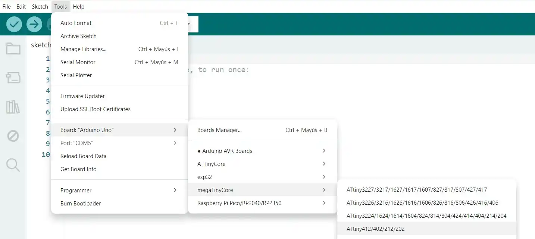Close the open Tools menu
The width and height of the screenshot is (535, 239).
point(60,6)
